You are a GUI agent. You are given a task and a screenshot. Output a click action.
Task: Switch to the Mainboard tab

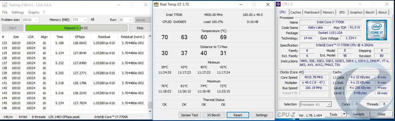click(x=312, y=12)
